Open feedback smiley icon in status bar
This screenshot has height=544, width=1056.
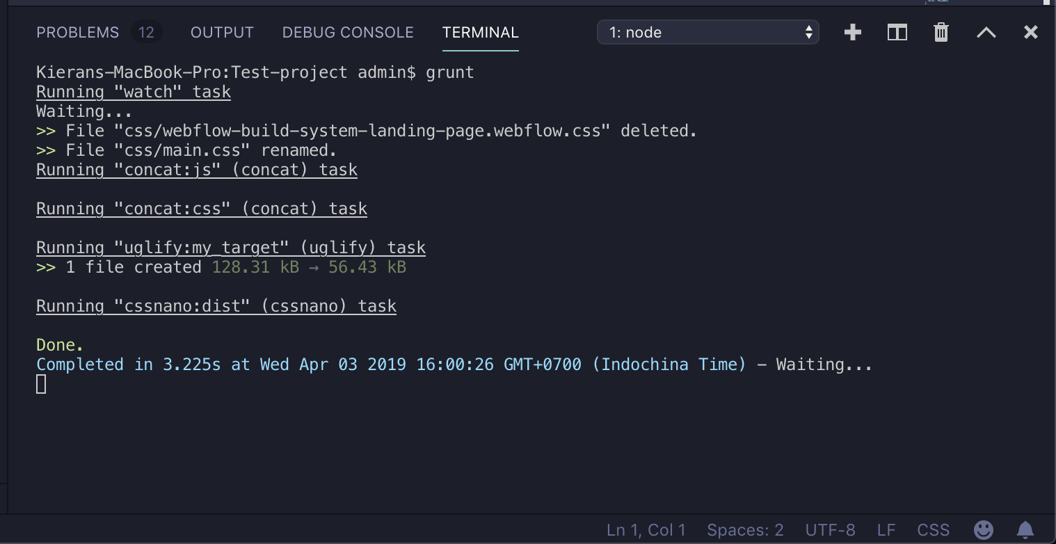pyautogui.click(x=984, y=530)
